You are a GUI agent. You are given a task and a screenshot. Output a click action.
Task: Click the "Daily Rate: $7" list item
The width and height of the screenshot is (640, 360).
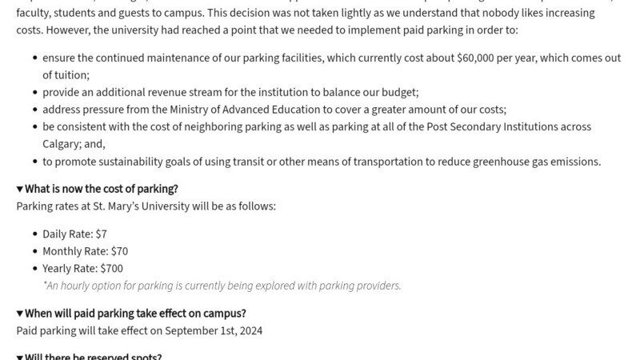(x=74, y=234)
